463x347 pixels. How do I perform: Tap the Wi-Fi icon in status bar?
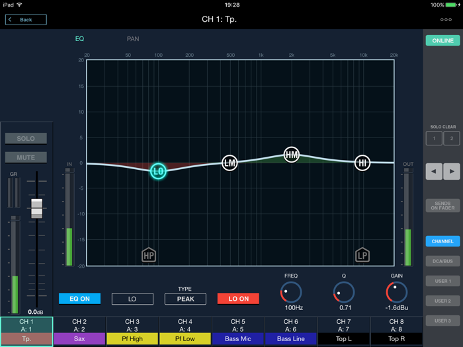click(19, 5)
